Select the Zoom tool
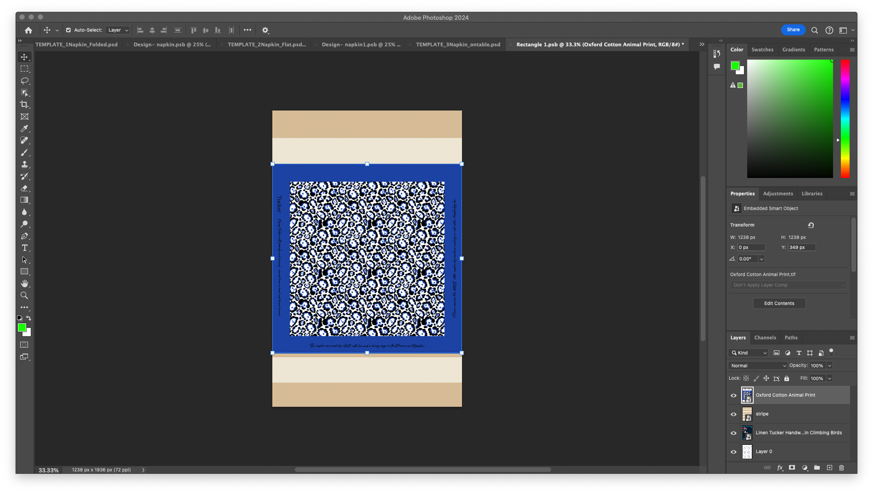 [24, 295]
